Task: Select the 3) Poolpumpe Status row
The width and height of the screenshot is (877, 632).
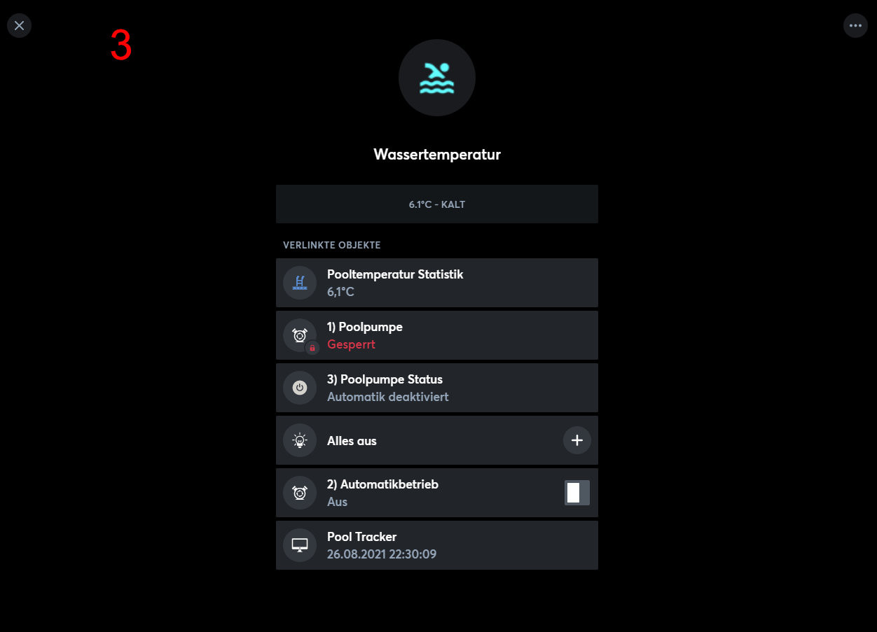Action: pyautogui.click(x=437, y=388)
